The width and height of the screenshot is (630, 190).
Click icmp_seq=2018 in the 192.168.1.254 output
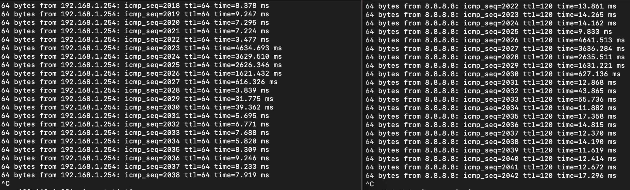point(152,6)
